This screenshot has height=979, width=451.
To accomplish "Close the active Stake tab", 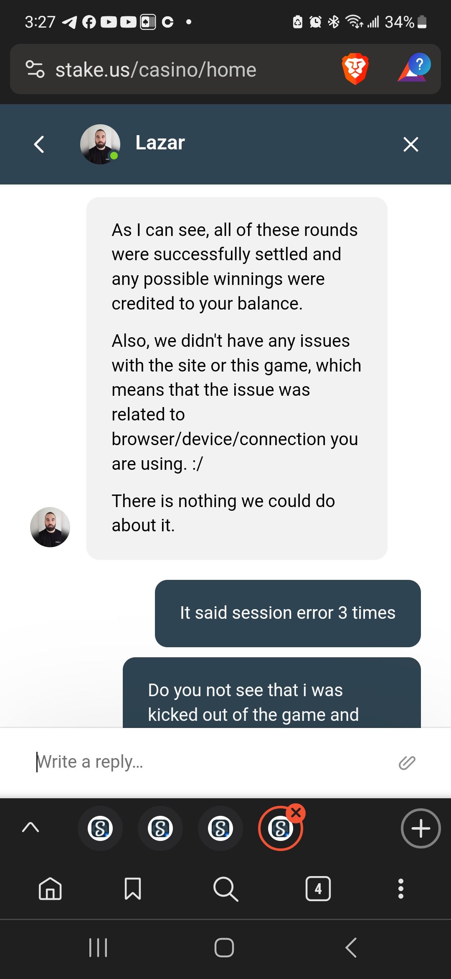I will click(296, 813).
